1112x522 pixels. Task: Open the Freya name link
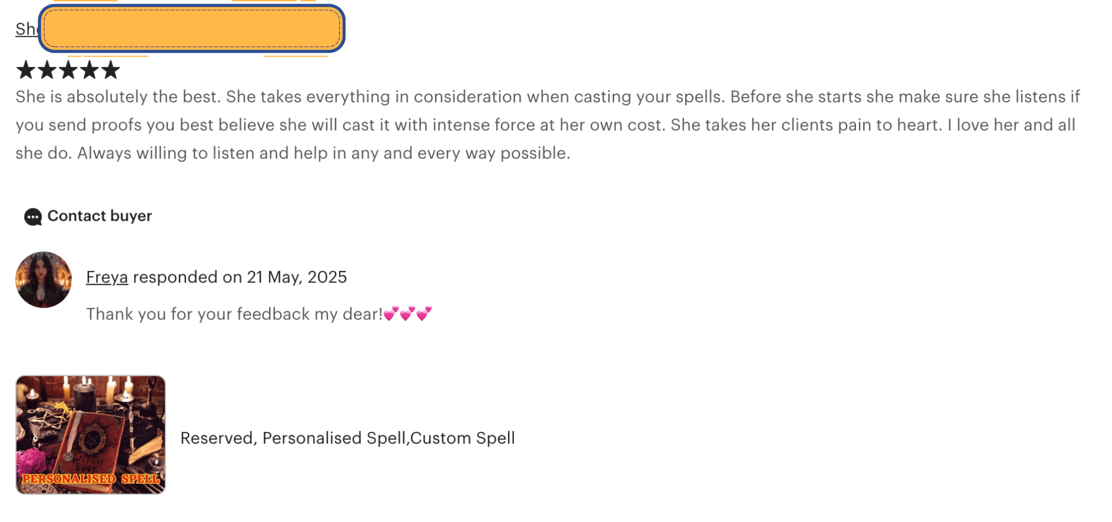tap(107, 277)
